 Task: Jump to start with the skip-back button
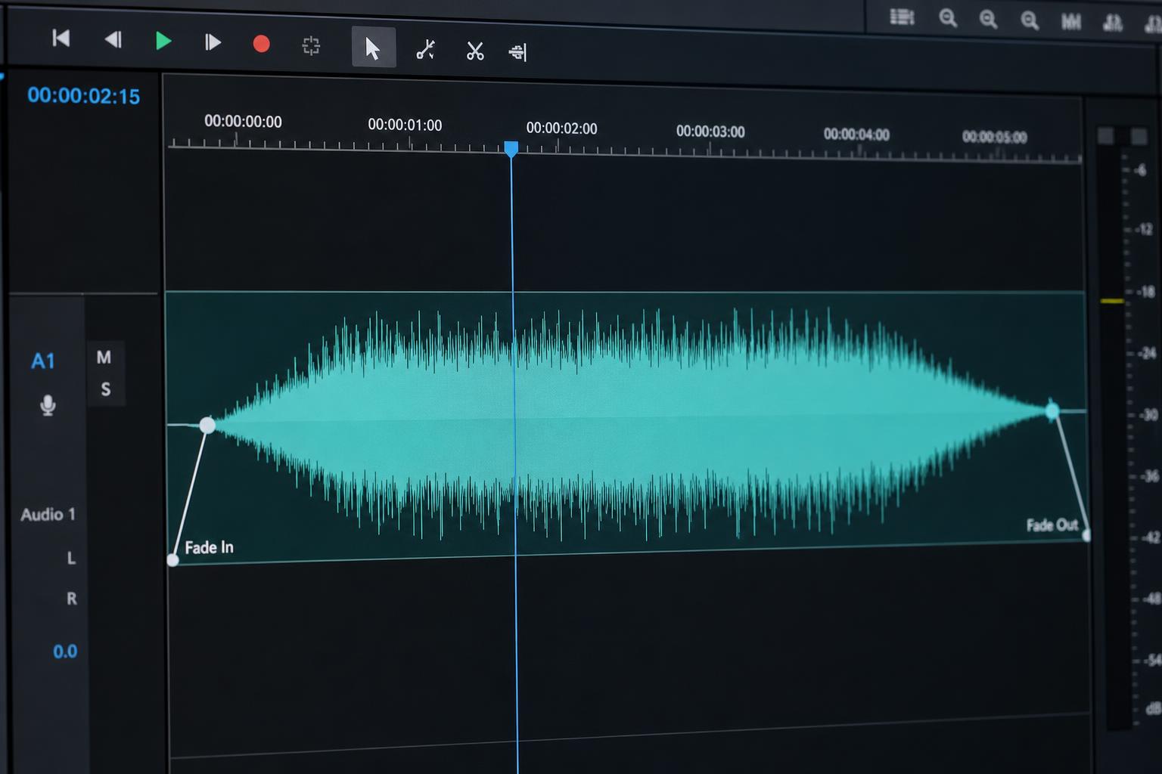click(x=61, y=38)
